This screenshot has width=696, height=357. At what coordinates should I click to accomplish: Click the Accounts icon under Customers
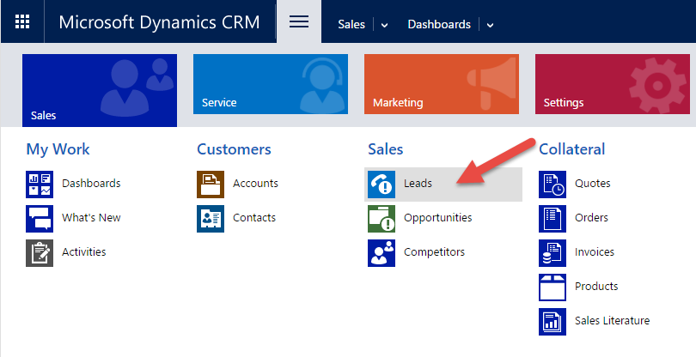tap(211, 184)
